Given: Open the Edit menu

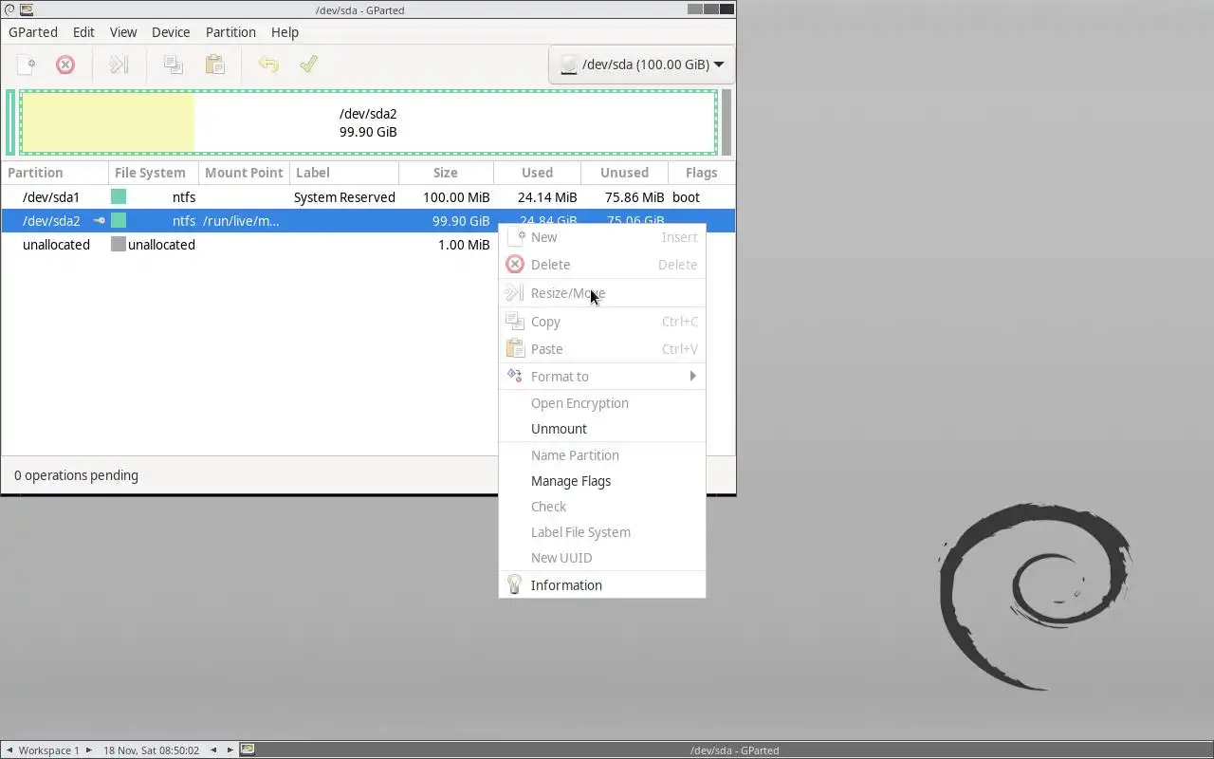Looking at the screenshot, I should tap(83, 32).
